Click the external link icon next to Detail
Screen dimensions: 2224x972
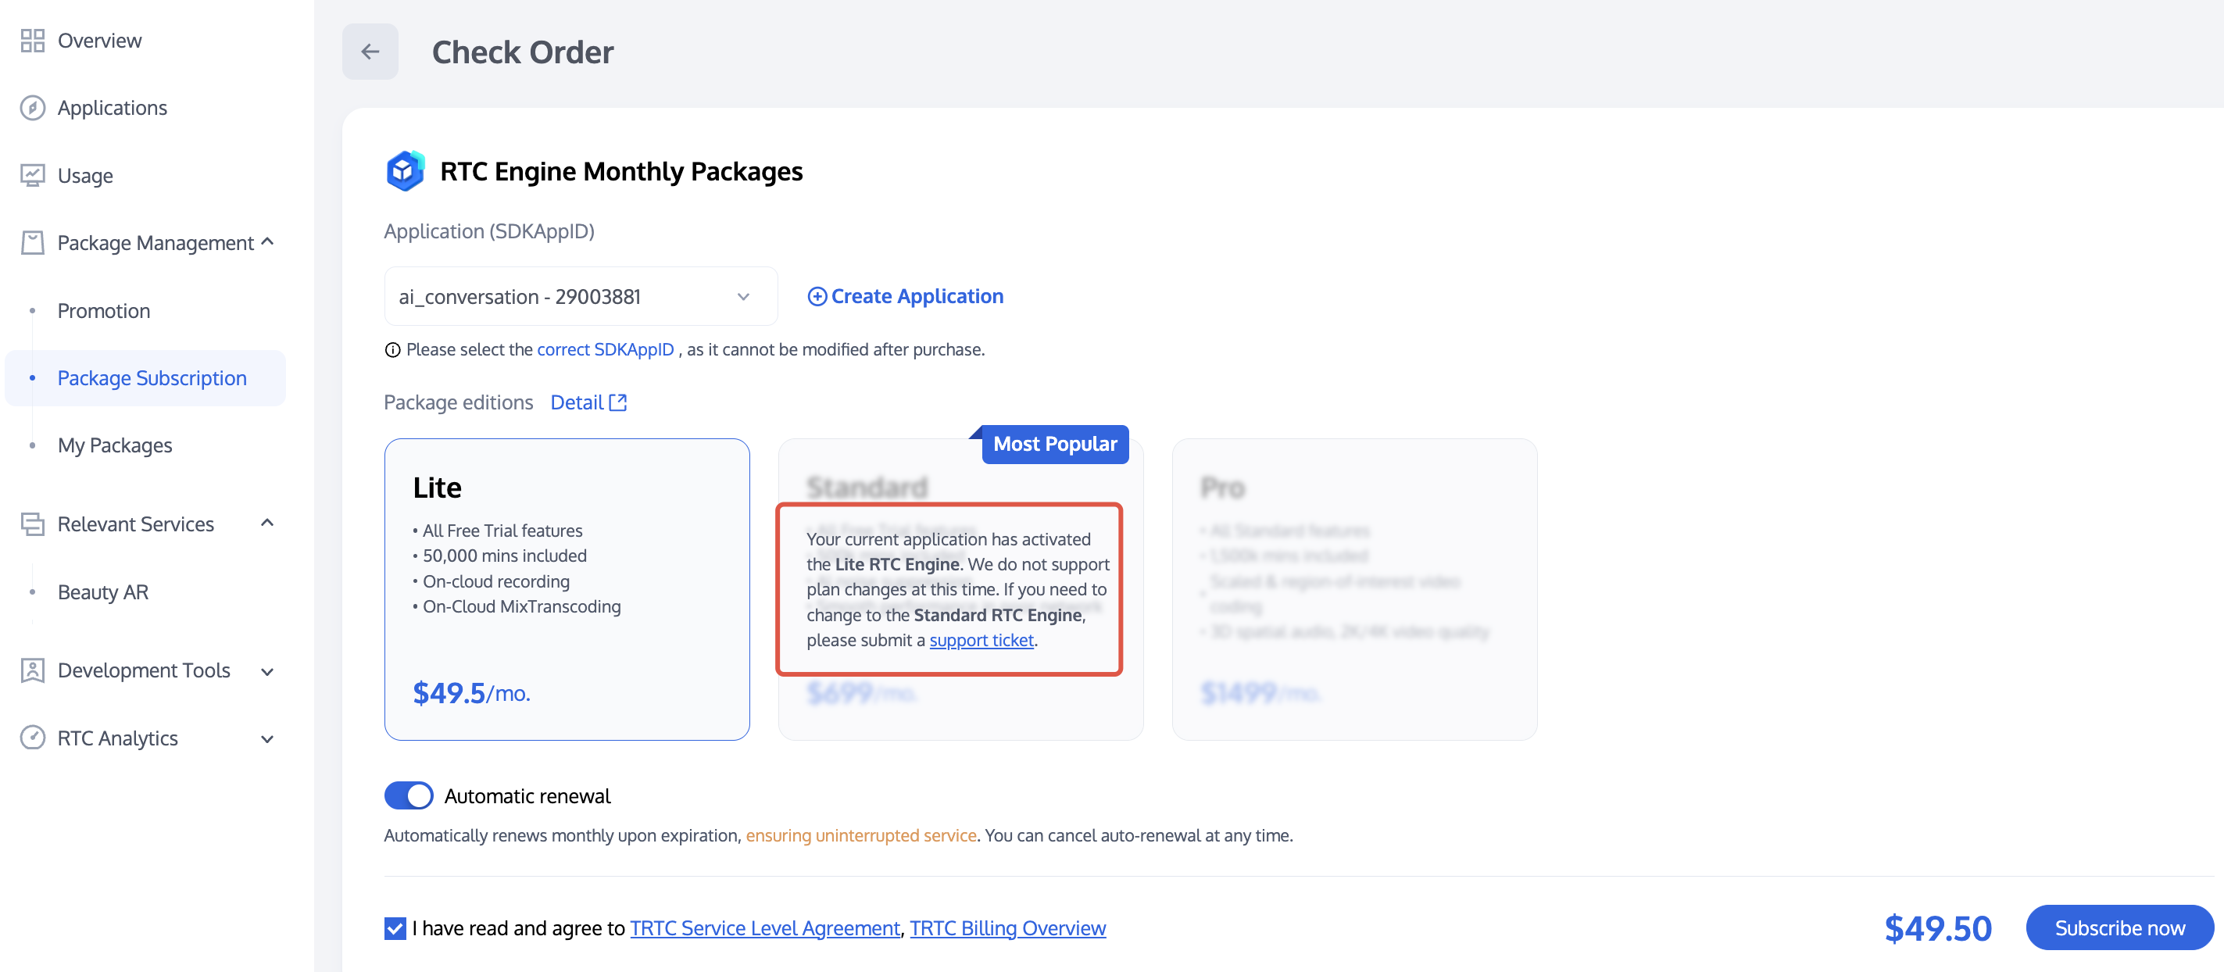618,402
